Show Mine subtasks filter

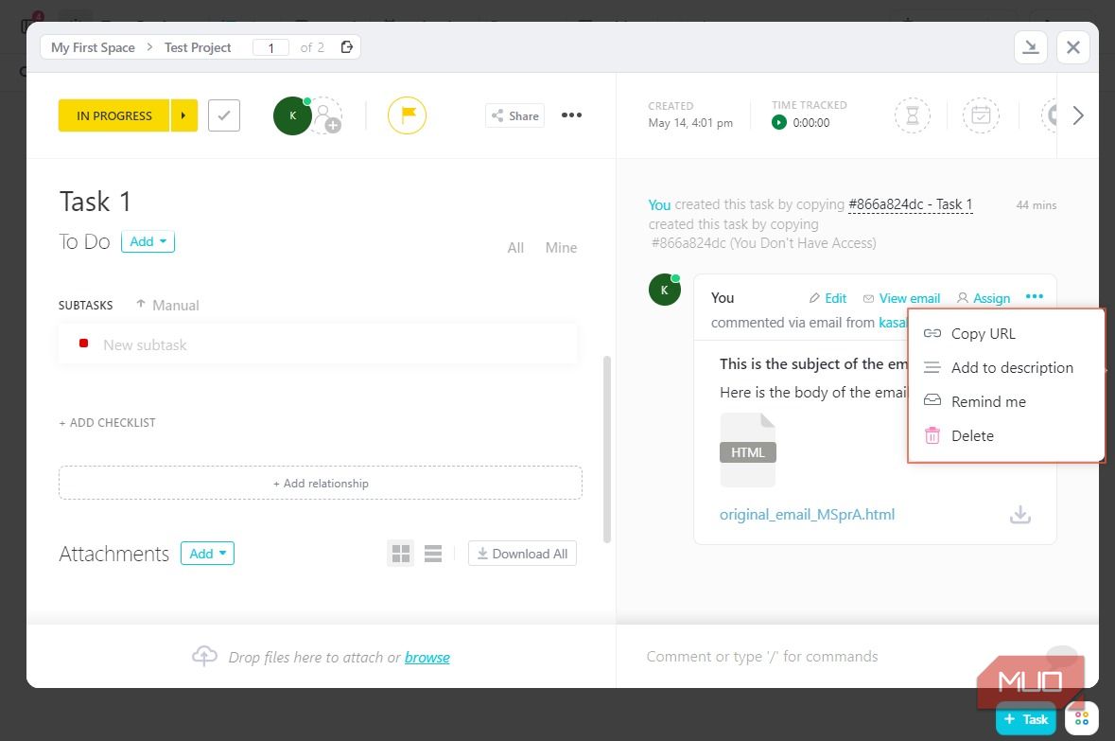[x=561, y=248]
